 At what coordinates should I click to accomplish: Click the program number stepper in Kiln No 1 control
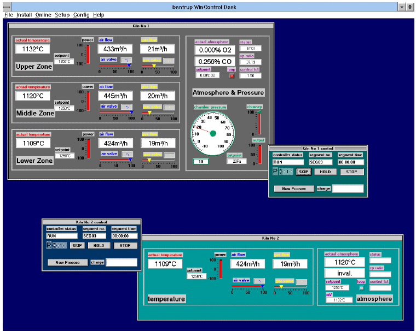coord(286,172)
